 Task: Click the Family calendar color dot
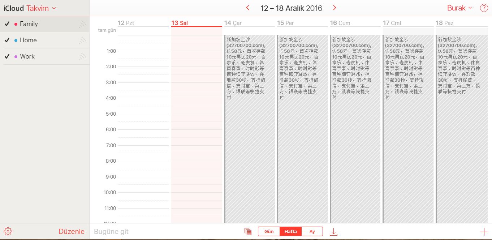point(16,24)
